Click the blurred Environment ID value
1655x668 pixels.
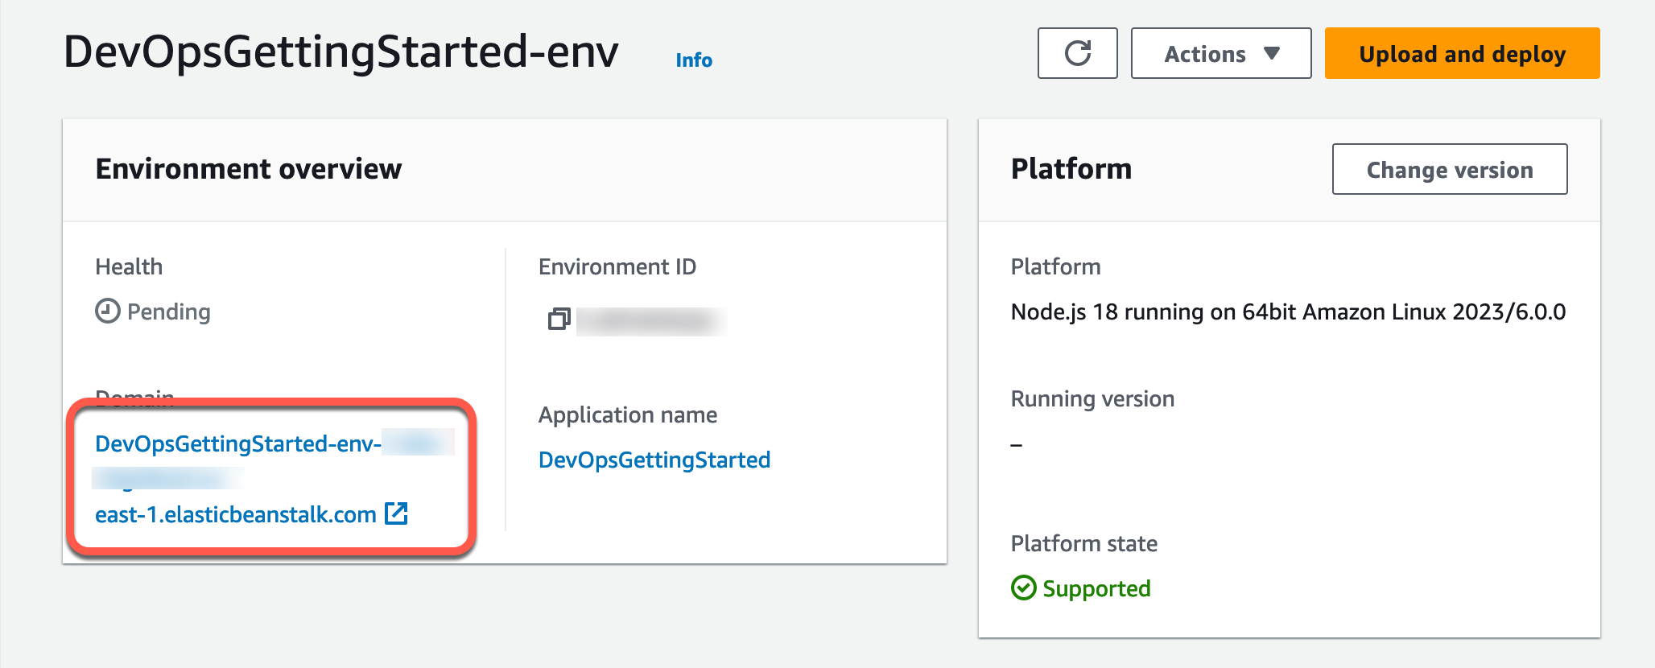pyautogui.click(x=651, y=321)
